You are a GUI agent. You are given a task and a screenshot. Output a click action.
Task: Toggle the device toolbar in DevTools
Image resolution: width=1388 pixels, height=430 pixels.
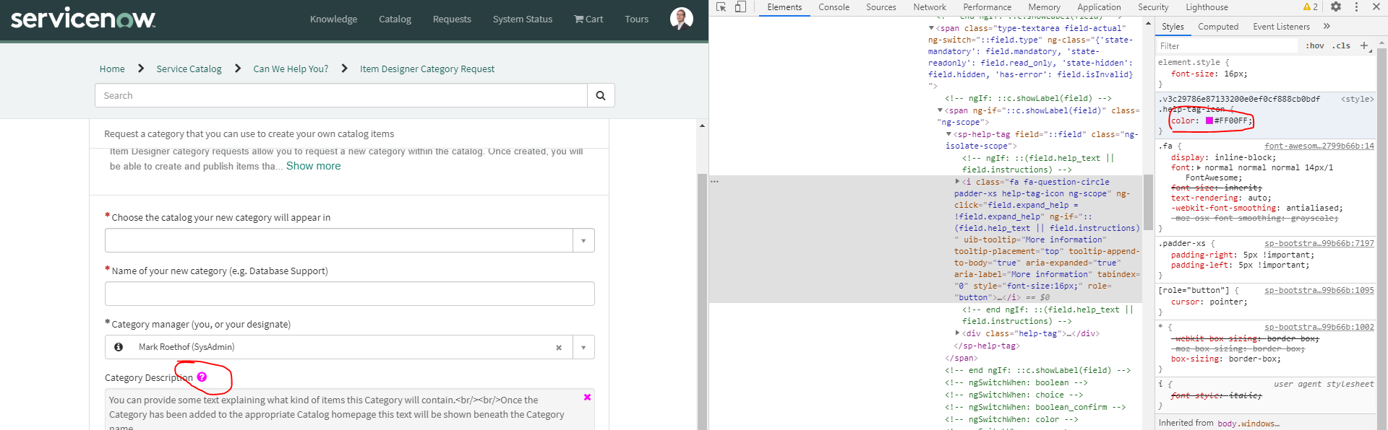740,7
